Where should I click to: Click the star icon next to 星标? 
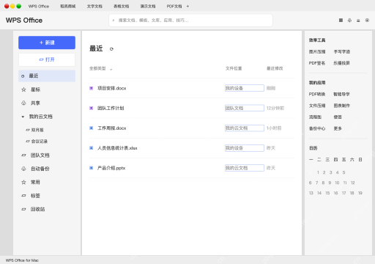(23, 89)
